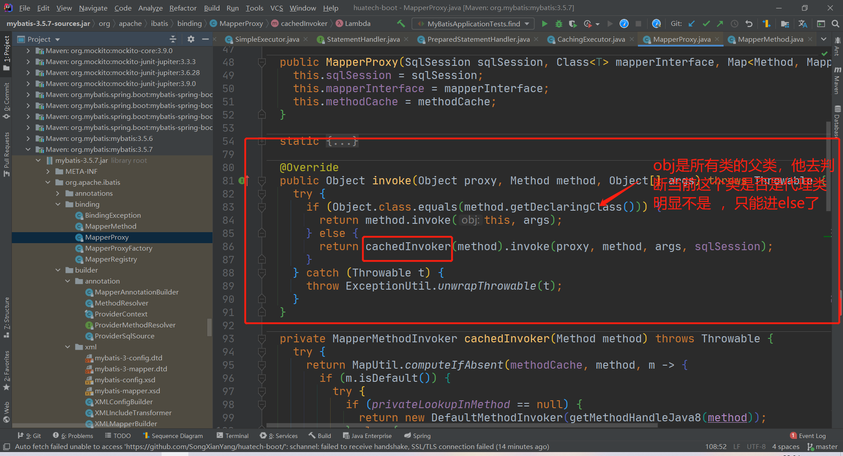Switch to the CachingExecutor.java tab
Viewport: 843px width, 456px height.
[591, 39]
